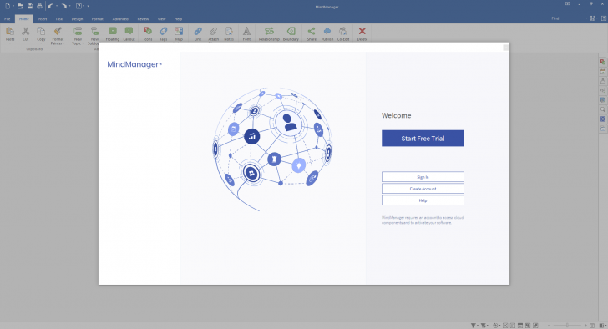Open the Undo history dropdown arrow
The height and width of the screenshot is (329, 608).
[57, 6]
